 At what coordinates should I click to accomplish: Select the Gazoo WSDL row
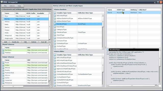click(25, 27)
